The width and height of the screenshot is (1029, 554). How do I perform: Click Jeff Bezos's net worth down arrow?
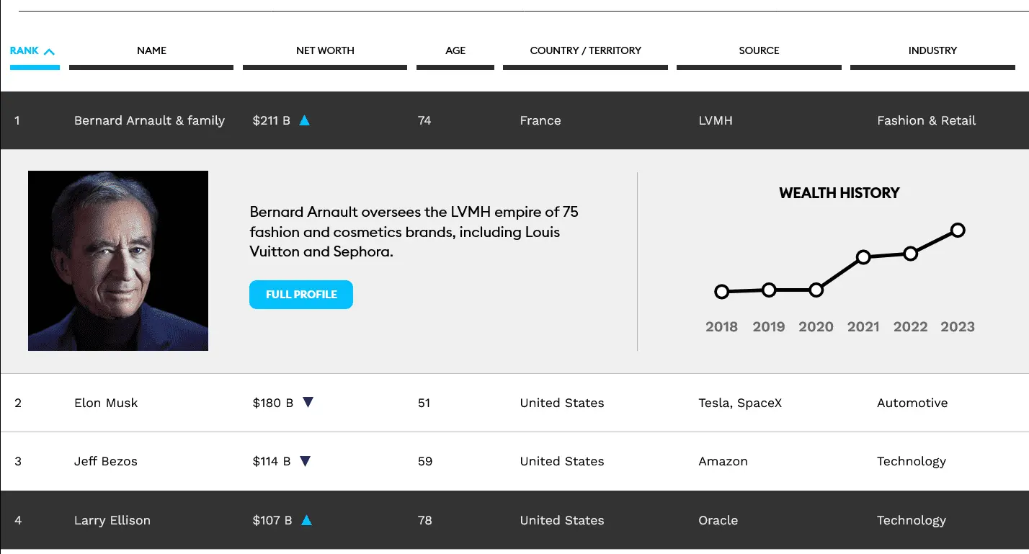click(305, 461)
